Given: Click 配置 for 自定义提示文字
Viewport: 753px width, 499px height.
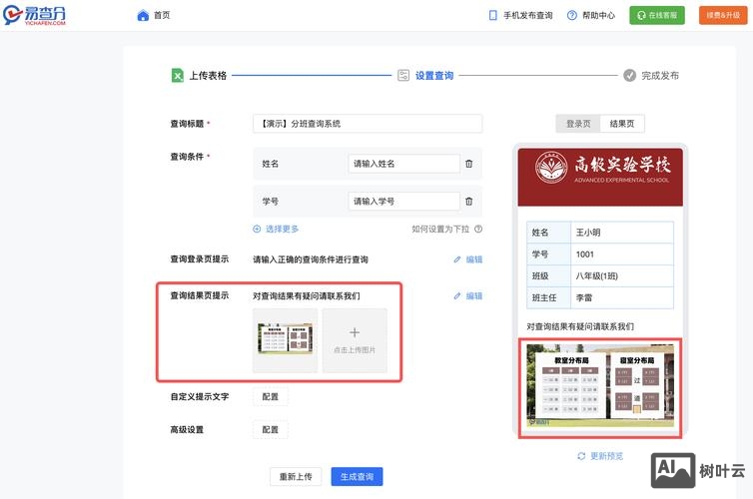Looking at the screenshot, I should click(271, 397).
